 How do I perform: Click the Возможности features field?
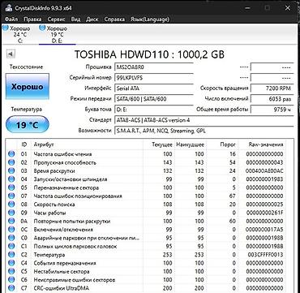pos(204,131)
